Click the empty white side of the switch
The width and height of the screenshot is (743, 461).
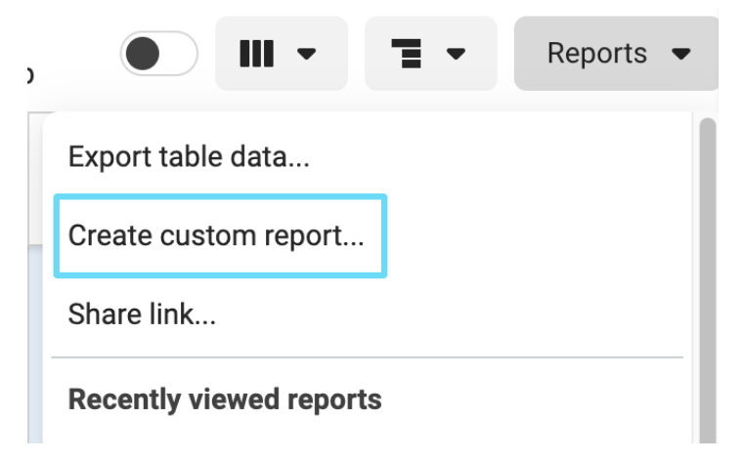pos(178,54)
